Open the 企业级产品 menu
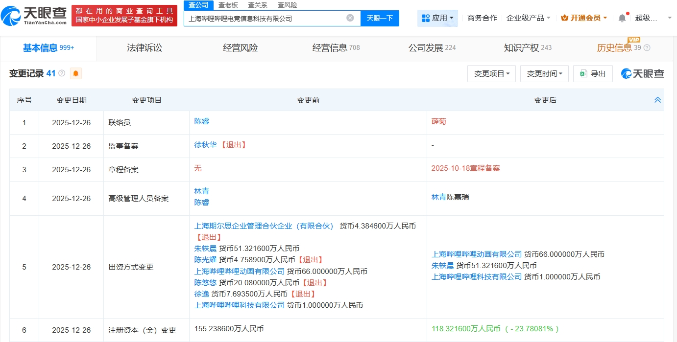The height and width of the screenshot is (342, 677). coord(528,18)
